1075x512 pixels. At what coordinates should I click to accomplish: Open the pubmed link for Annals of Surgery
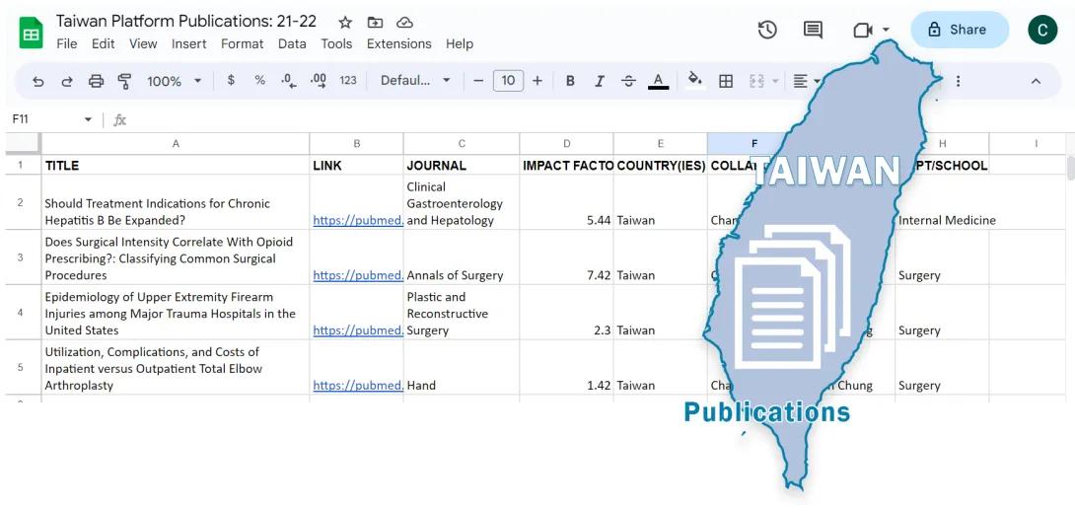358,275
